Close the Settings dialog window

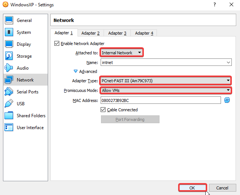[x=231, y=4]
